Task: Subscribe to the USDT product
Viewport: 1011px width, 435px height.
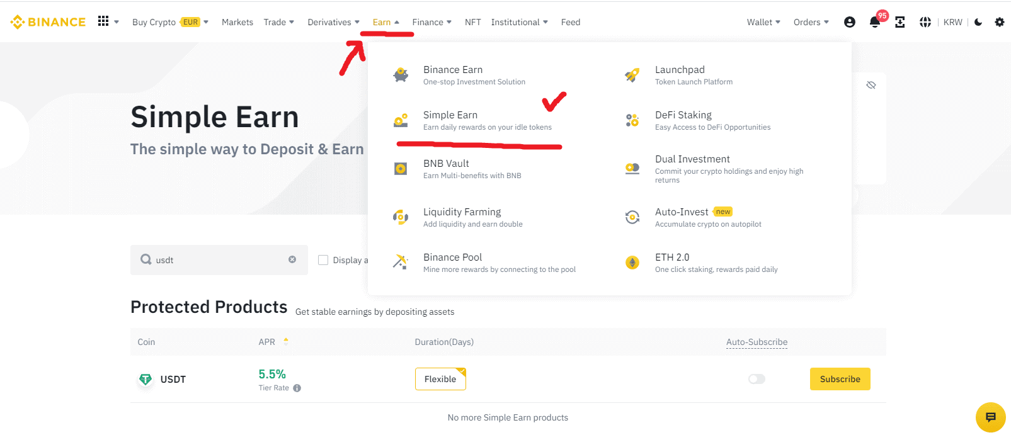Action: [x=840, y=379]
